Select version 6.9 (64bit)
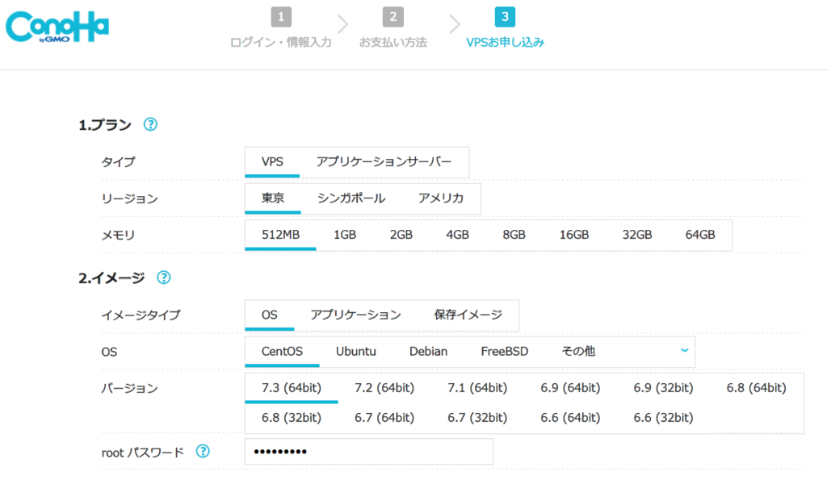This screenshot has width=827, height=480. coord(570,388)
